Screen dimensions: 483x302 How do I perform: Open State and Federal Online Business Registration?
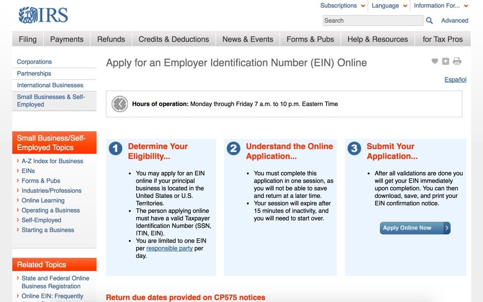55,282
